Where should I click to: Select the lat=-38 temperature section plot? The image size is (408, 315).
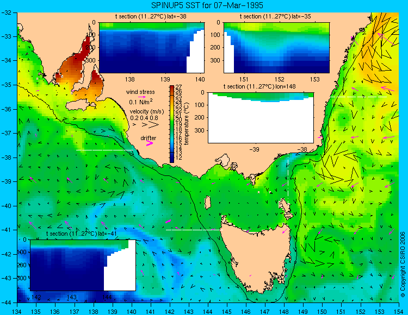(x=152, y=48)
